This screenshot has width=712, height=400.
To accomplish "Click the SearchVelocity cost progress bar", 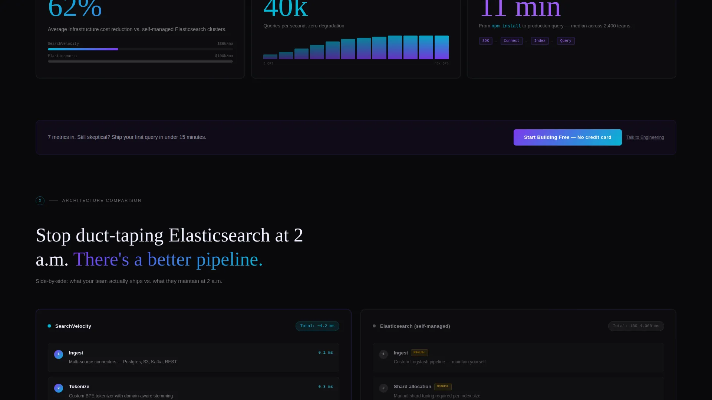I will (x=140, y=49).
